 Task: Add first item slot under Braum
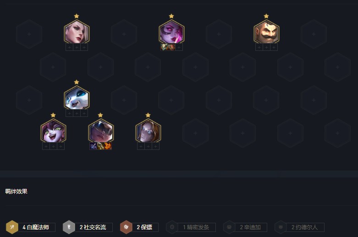[259, 47]
